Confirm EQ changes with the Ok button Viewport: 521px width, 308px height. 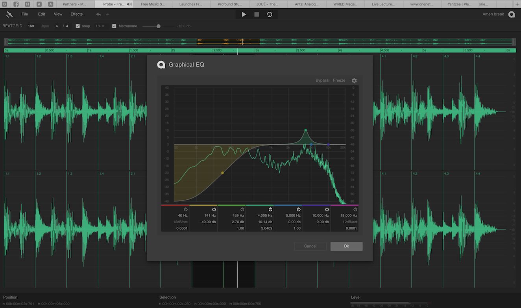[x=346, y=246]
